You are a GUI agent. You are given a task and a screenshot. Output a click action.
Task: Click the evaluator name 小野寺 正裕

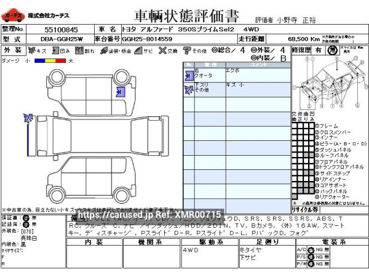pos(296,20)
